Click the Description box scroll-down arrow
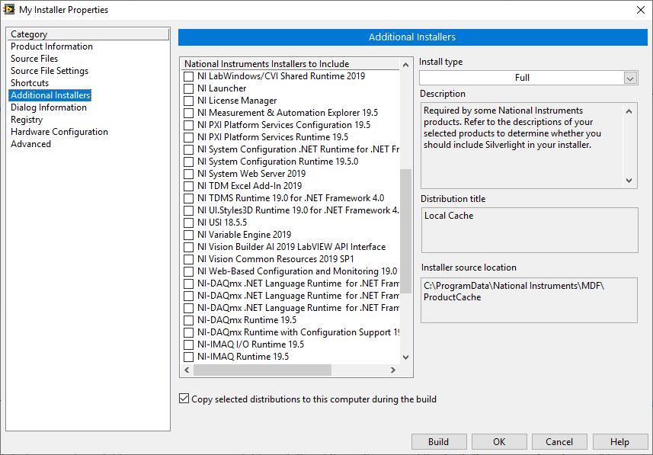Image resolution: width=653 pixels, height=455 pixels. click(x=629, y=181)
